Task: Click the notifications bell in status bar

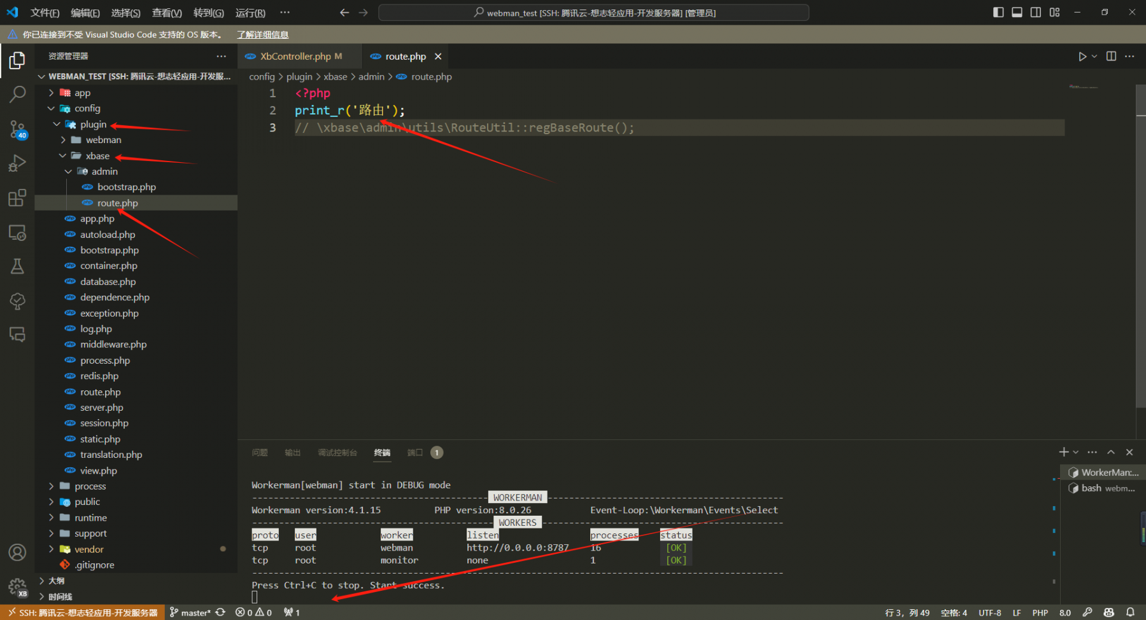Action: tap(1130, 612)
